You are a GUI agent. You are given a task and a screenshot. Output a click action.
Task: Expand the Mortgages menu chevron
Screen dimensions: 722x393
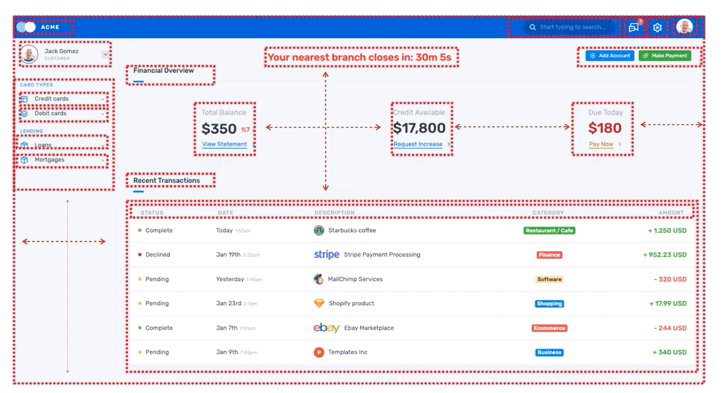tap(103, 160)
